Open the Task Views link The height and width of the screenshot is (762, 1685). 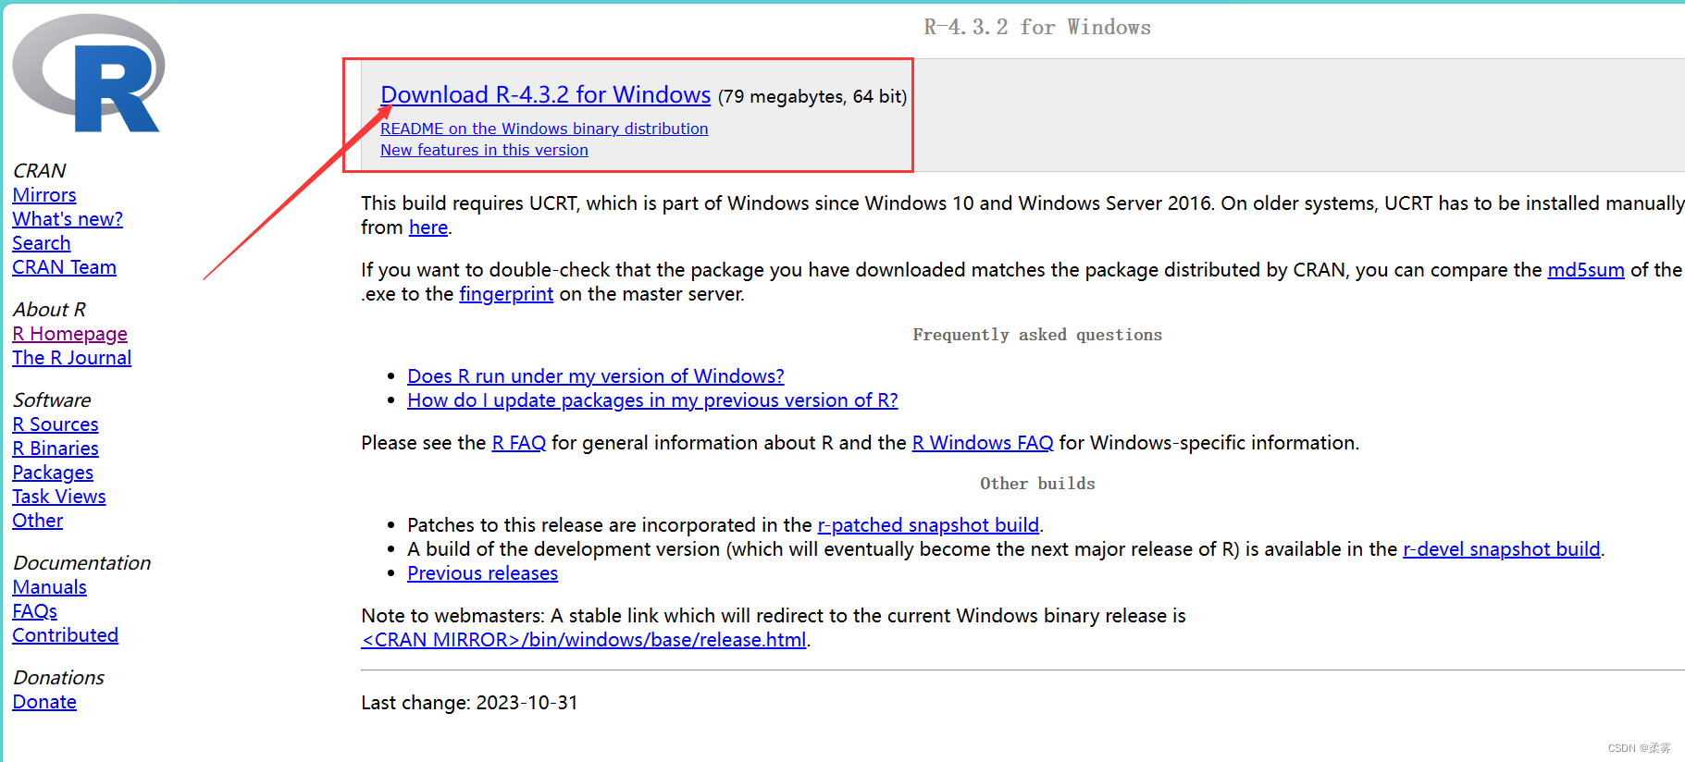tap(59, 497)
